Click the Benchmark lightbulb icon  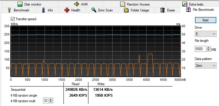pyautogui.click(x=9, y=10)
